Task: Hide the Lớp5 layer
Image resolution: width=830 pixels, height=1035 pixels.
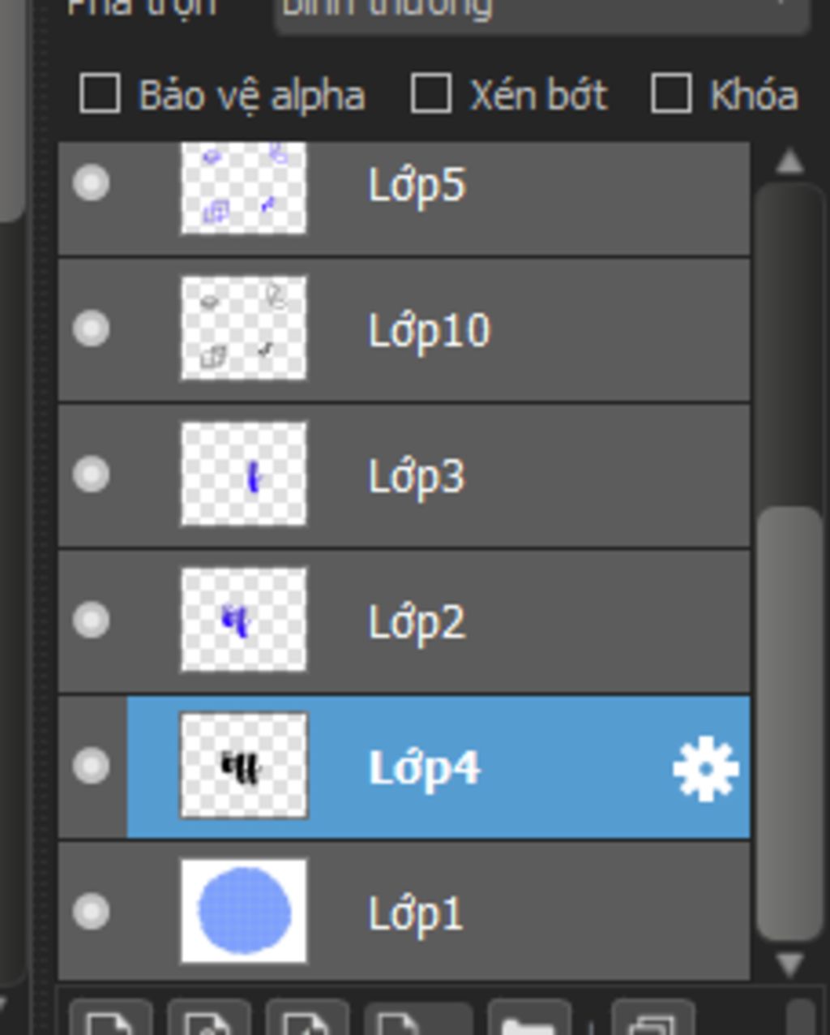Action: click(91, 183)
